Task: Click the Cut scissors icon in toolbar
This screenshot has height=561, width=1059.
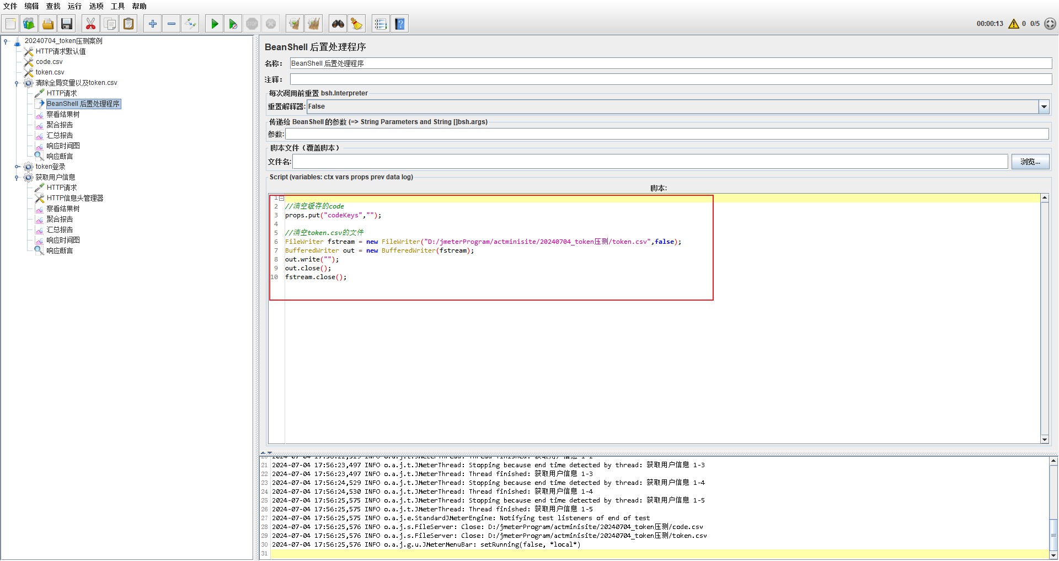Action: 90,24
